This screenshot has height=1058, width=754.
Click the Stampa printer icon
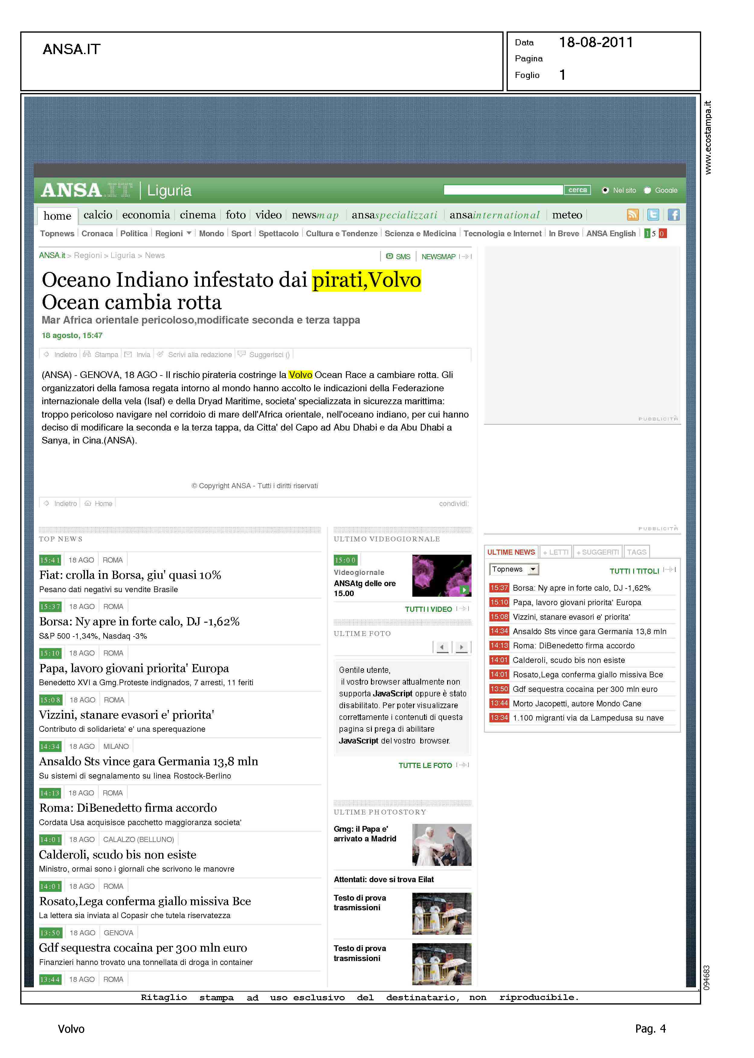coord(87,354)
